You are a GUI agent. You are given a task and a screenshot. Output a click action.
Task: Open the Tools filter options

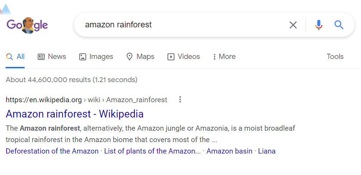click(335, 56)
